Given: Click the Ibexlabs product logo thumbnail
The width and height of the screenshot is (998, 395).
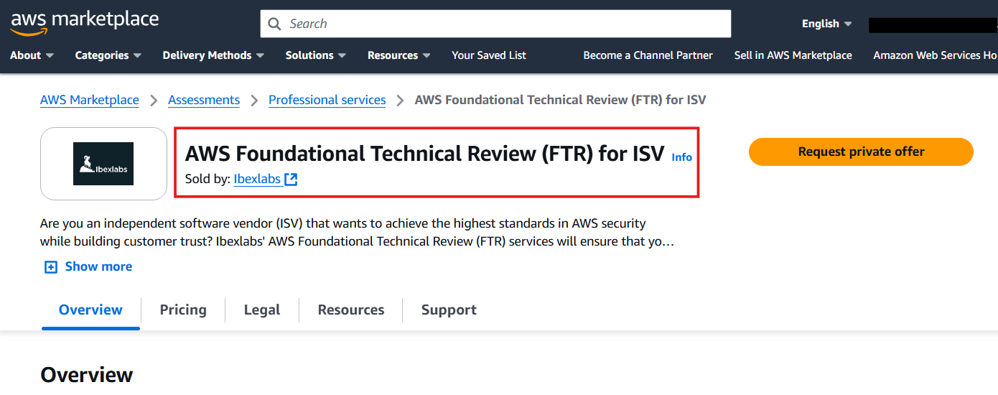Looking at the screenshot, I should (103, 164).
